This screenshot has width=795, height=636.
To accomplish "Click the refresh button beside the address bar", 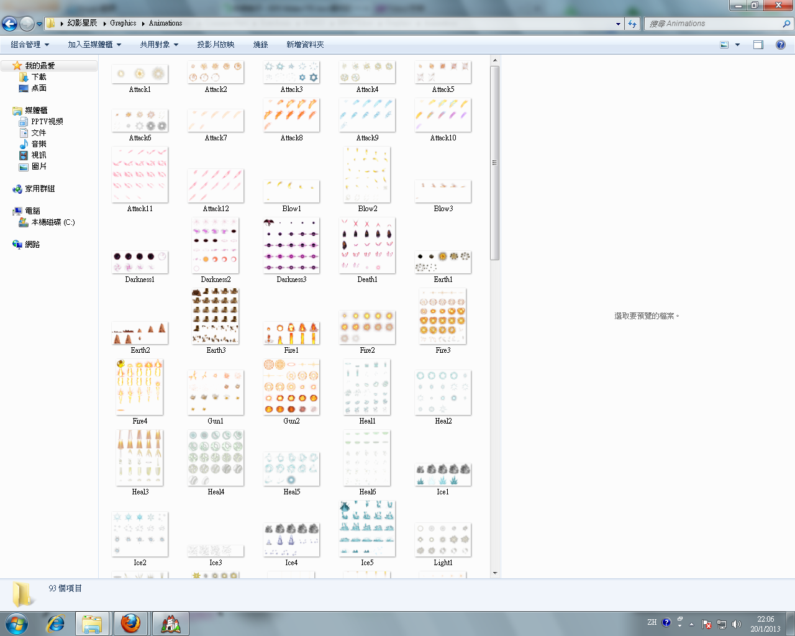I will pos(632,24).
